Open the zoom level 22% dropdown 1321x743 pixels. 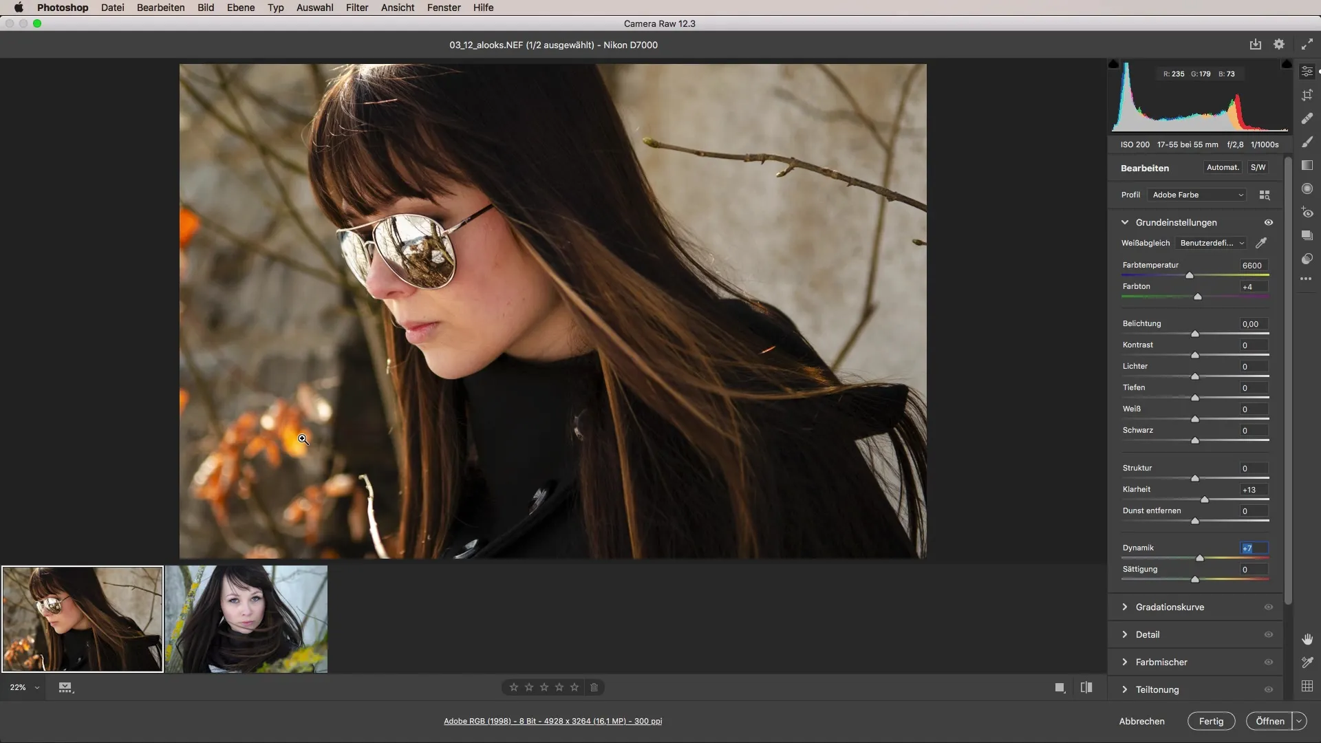(x=24, y=687)
